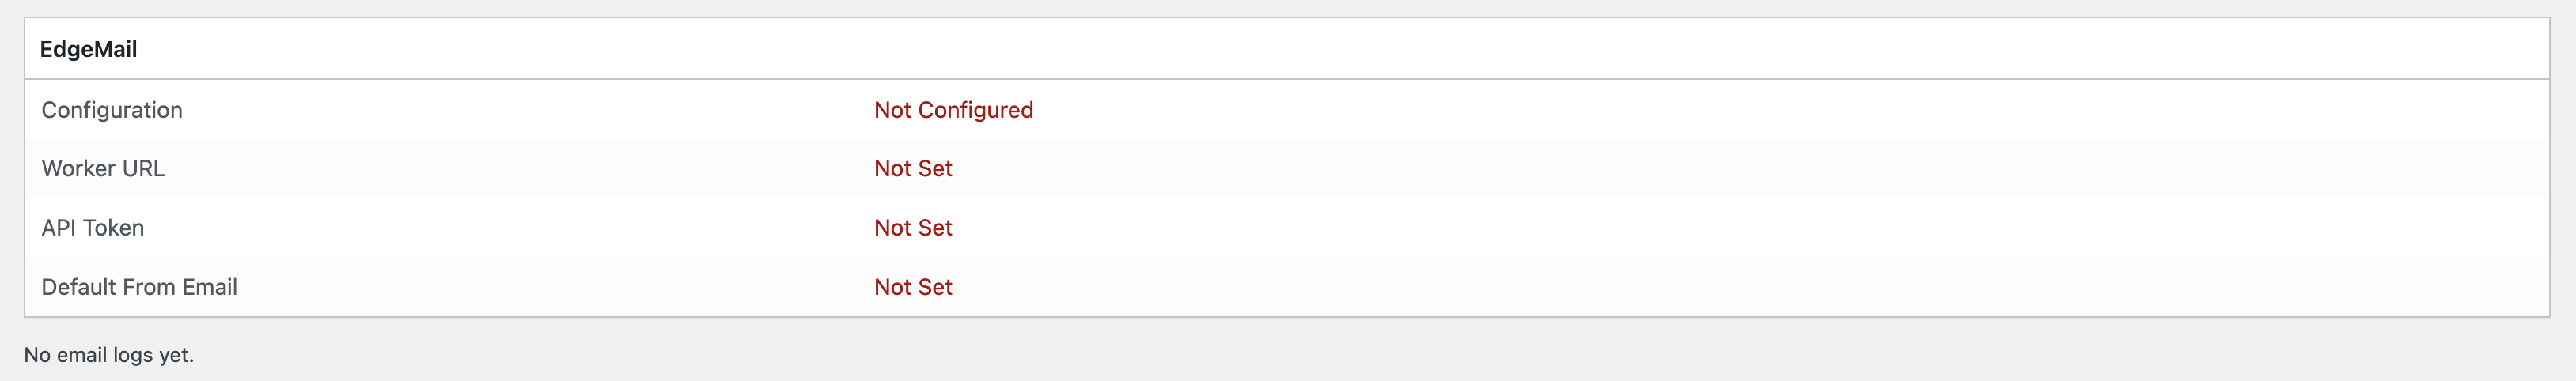Click the EdgeMail panel heading
Viewport: 2576px width, 381px height.
click(x=88, y=49)
